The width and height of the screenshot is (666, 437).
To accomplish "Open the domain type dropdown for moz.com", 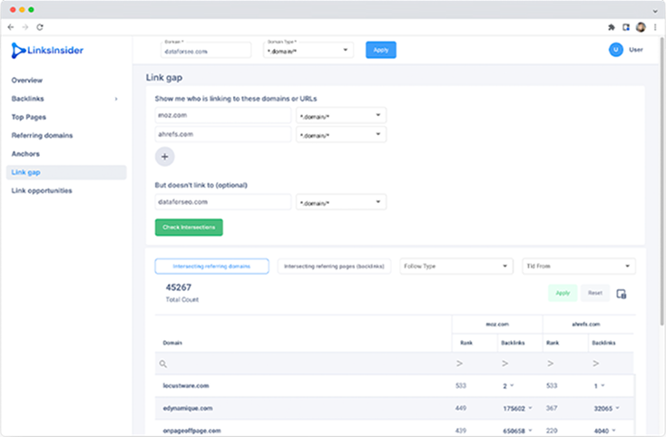I will [341, 115].
